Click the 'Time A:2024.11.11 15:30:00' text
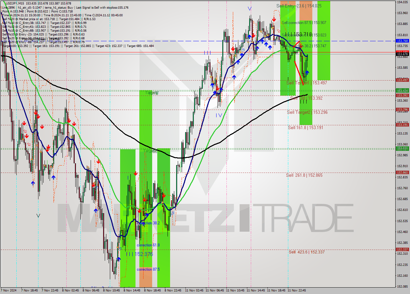Viewport: 410px width, 294px height. click(21, 15)
